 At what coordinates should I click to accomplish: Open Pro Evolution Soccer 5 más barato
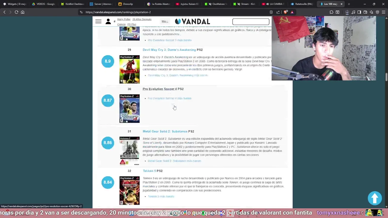169,40
